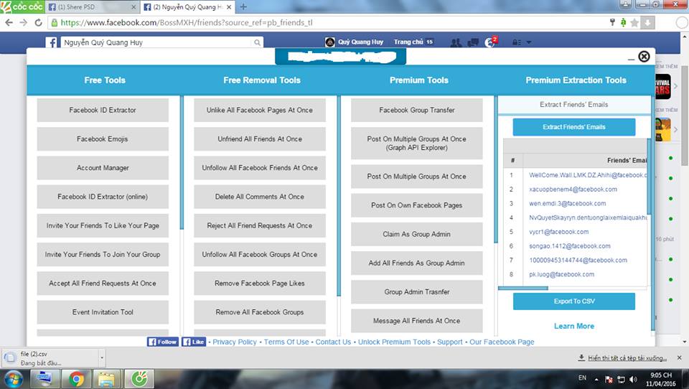This screenshot has height=389, width=689.
Task: Open friend requests icon in Facebook header
Action: tap(456, 42)
